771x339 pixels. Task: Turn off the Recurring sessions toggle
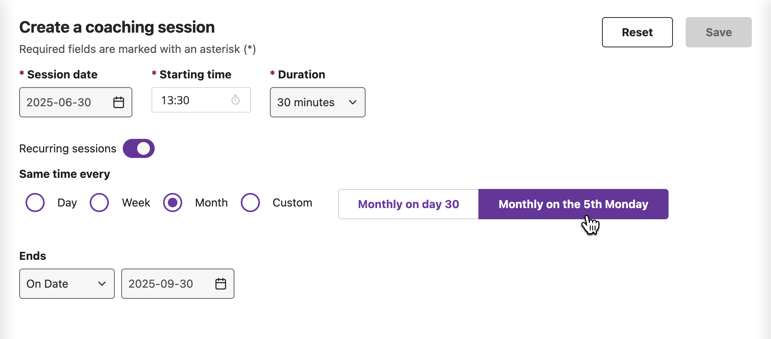pos(139,148)
